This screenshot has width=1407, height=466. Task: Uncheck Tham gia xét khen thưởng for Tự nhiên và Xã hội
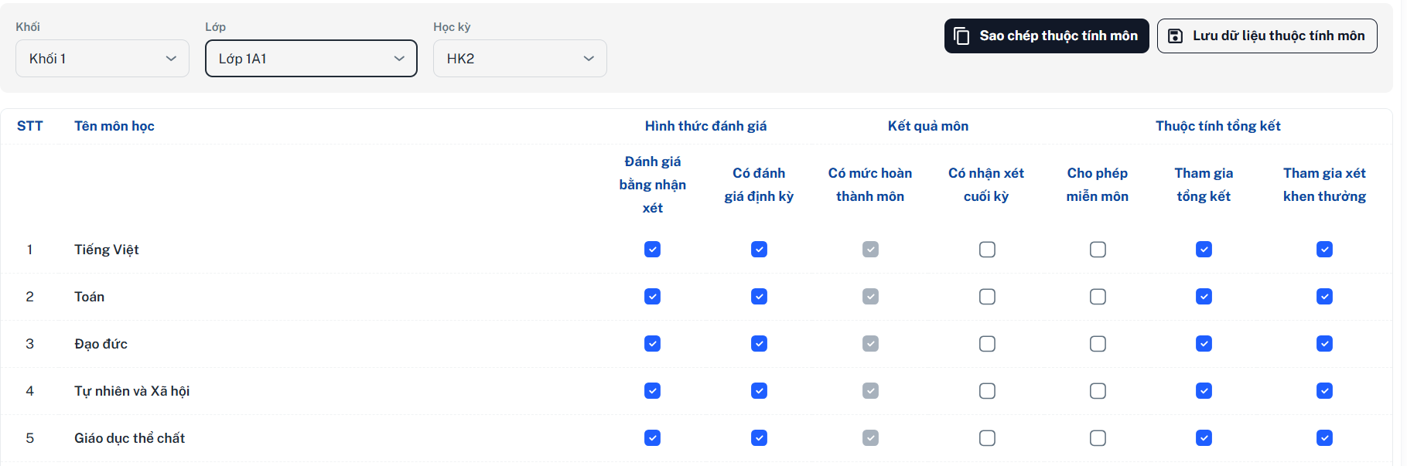pyautogui.click(x=1325, y=391)
